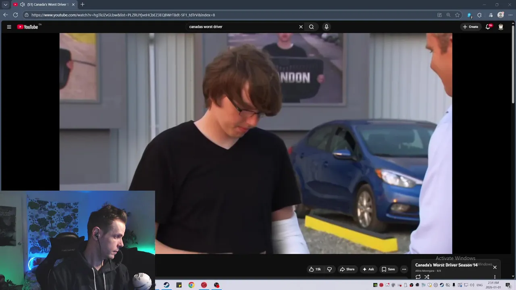Open the Create upload menu
516x290 pixels.
click(470, 27)
